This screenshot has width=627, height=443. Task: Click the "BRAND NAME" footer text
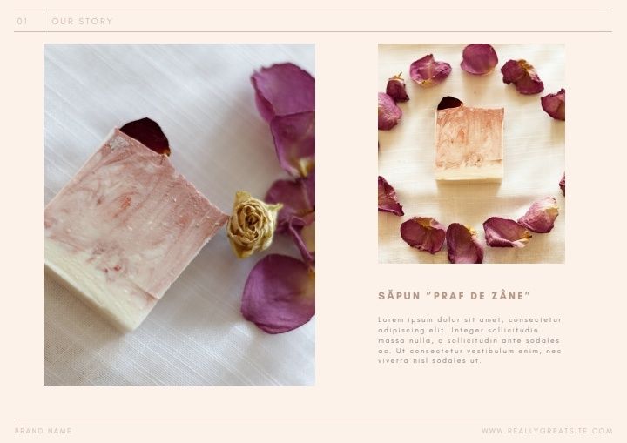(x=44, y=431)
